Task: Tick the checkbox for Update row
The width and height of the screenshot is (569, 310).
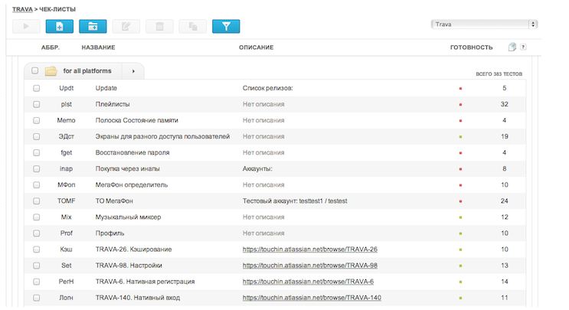Action: tap(36, 88)
